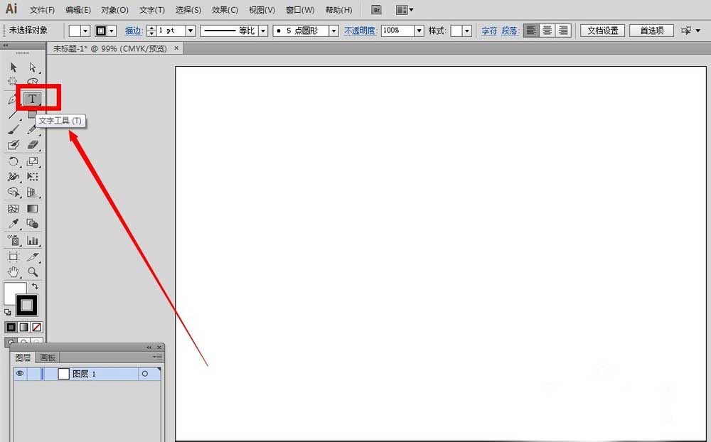Select the Direct Selection tool (white arrow)
This screenshot has height=442, width=711.
coord(33,67)
